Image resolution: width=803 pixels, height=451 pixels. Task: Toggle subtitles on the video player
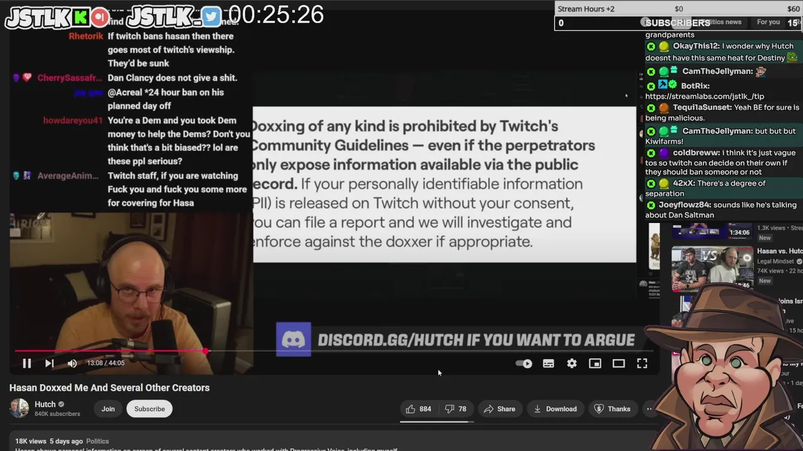(548, 363)
